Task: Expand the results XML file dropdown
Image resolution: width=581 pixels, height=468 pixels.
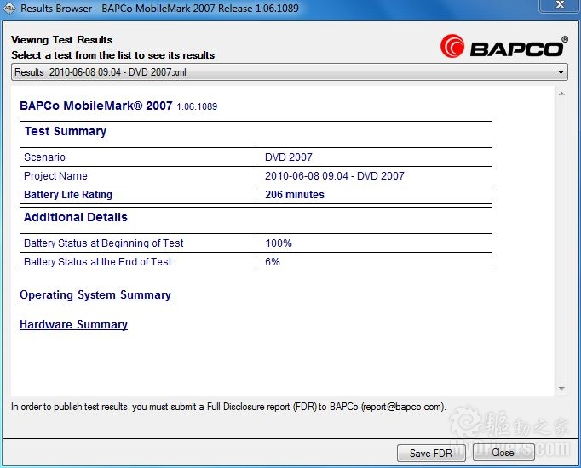Action: (561, 72)
